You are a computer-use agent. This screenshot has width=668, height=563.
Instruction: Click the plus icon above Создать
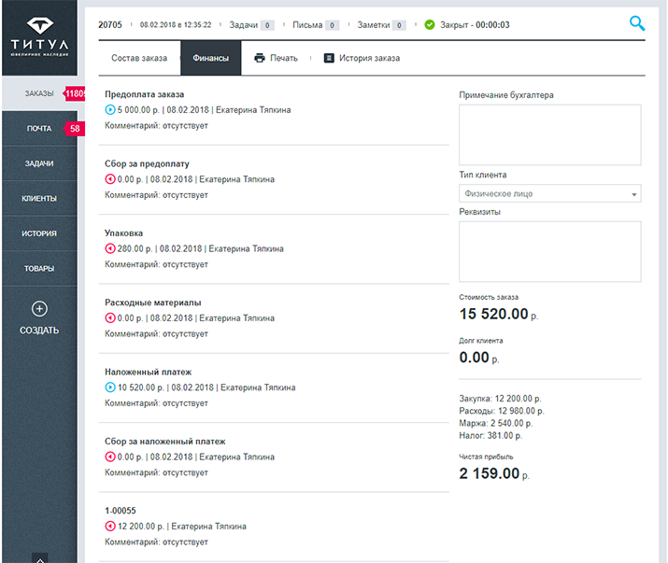[x=39, y=309]
